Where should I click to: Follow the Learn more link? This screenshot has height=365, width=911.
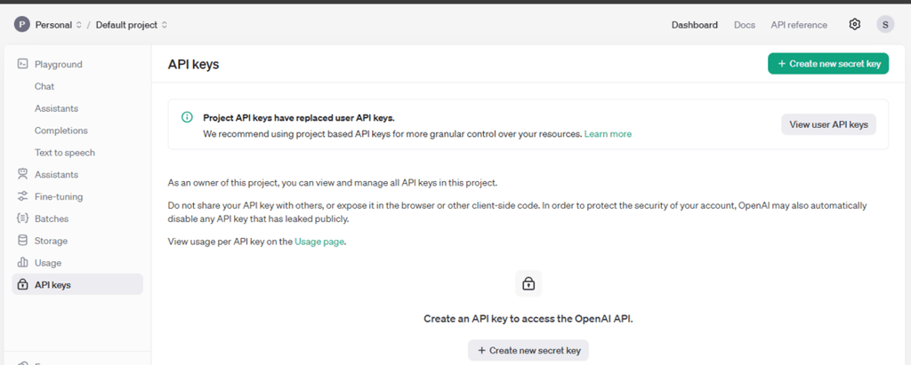click(608, 134)
